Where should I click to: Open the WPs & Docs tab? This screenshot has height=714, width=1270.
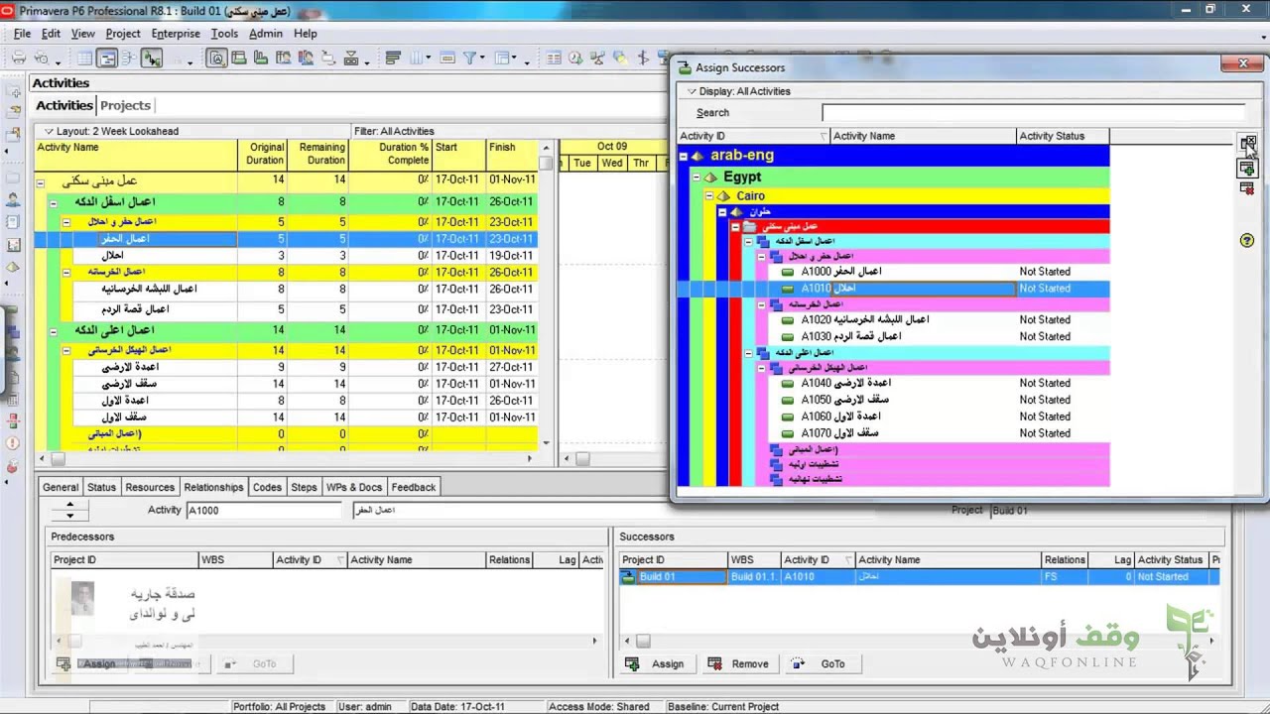(354, 487)
